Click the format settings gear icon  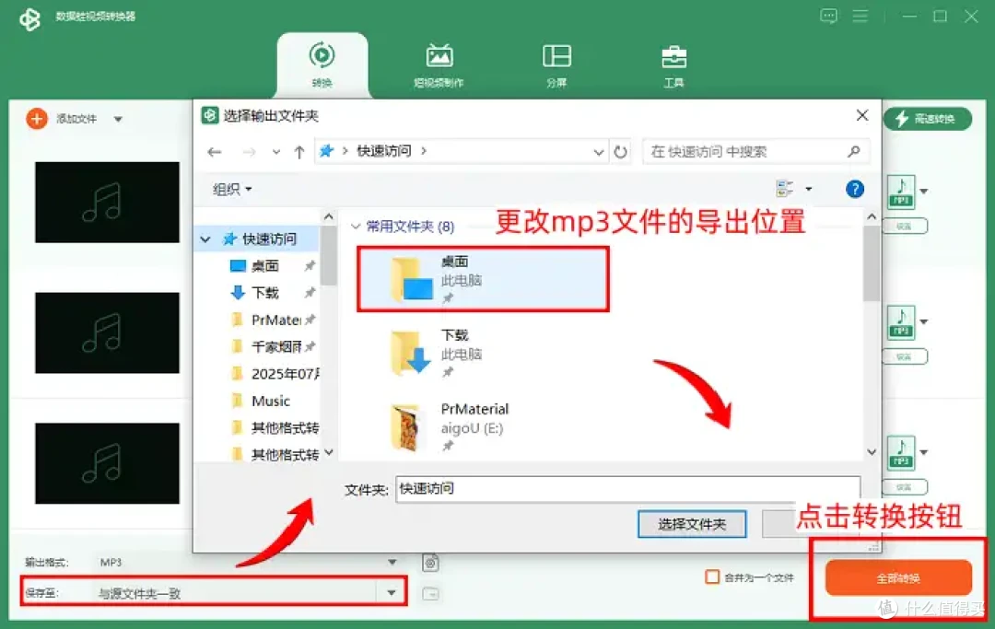(x=430, y=563)
